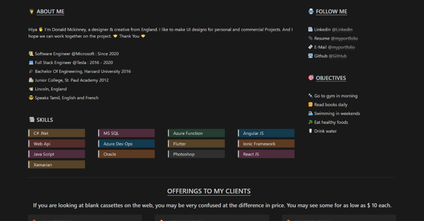Click the broccoli icon beside Eat healthy foods

[x=311, y=122]
